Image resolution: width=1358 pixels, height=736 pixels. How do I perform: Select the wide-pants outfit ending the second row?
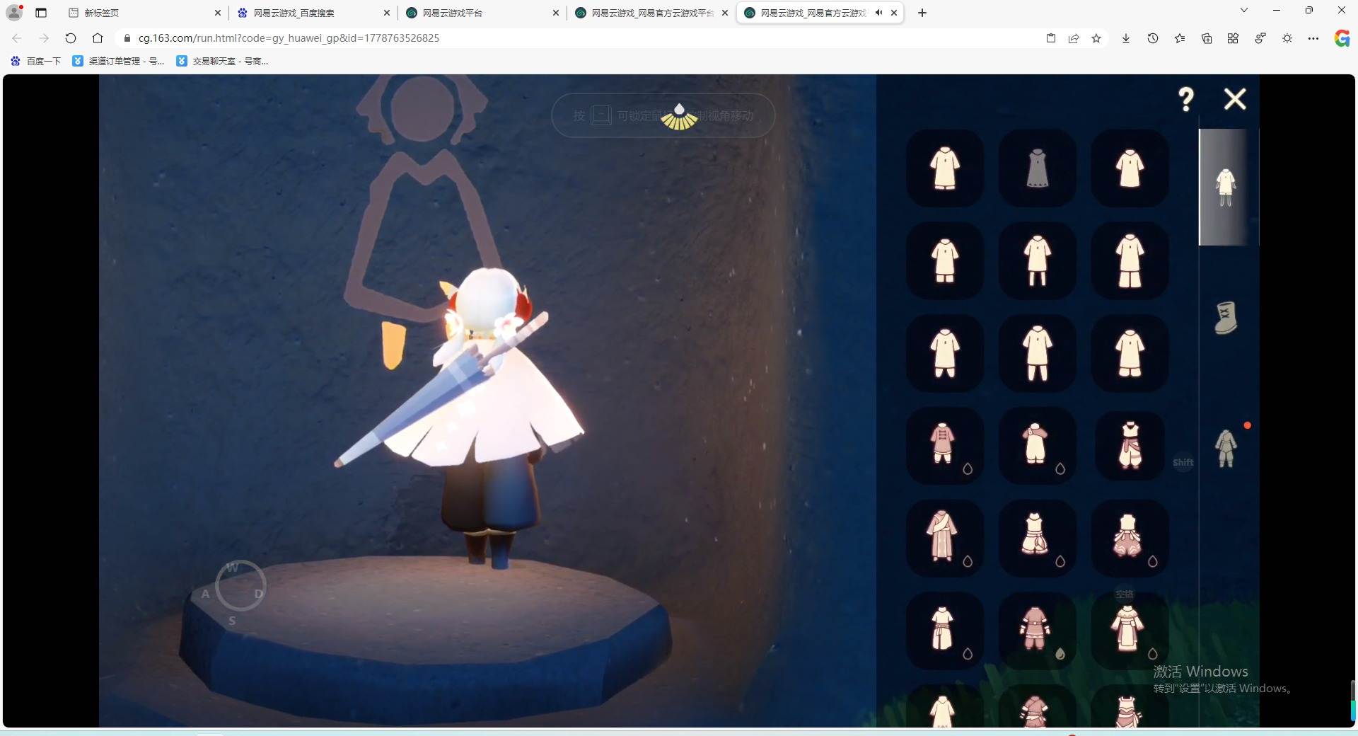[1130, 260]
